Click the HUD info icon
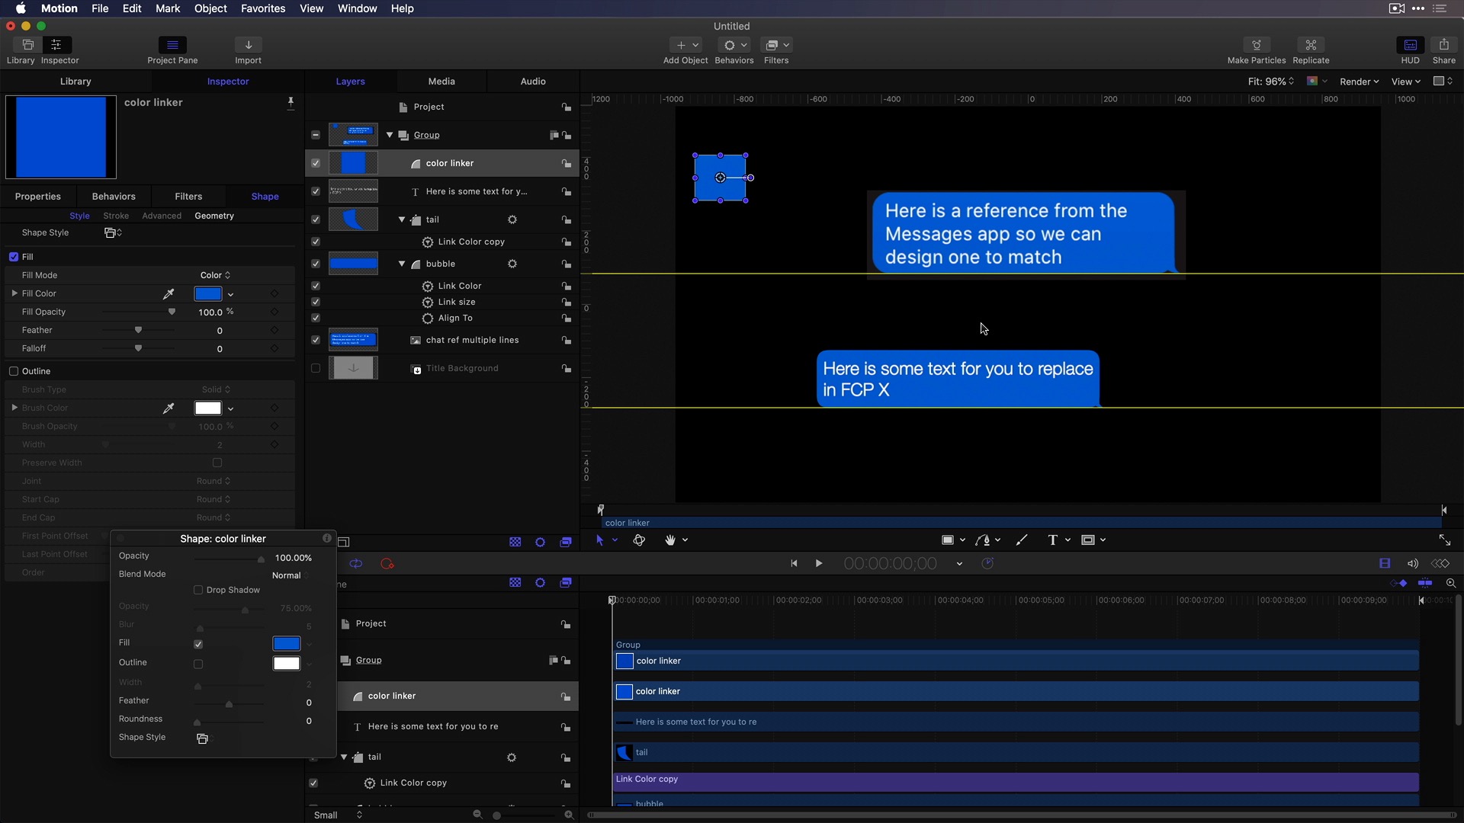This screenshot has height=823, width=1464. coord(327,539)
